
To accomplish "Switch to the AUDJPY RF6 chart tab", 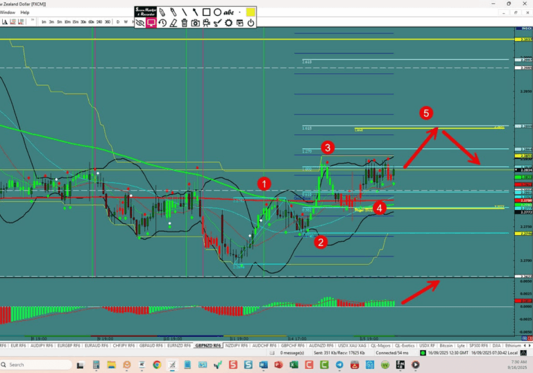I will tap(42, 345).
